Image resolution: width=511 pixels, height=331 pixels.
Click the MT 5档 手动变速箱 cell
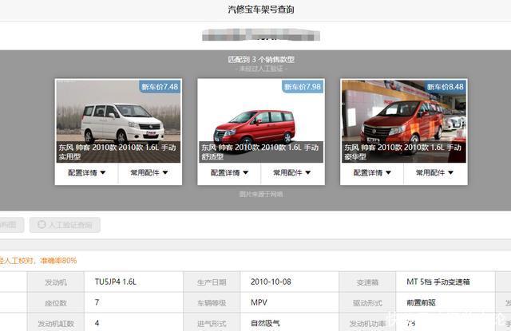pos(439,282)
